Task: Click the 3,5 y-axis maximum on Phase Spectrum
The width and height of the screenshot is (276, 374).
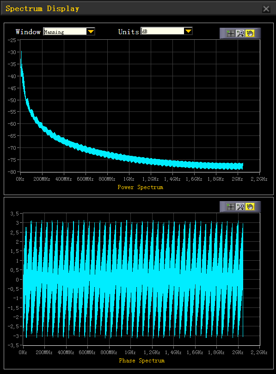Action: pyautogui.click(x=14, y=214)
